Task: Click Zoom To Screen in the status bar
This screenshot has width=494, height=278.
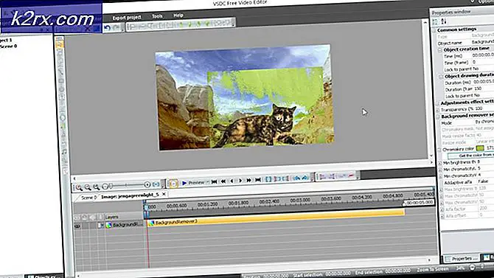Action: pyautogui.click(x=433, y=269)
